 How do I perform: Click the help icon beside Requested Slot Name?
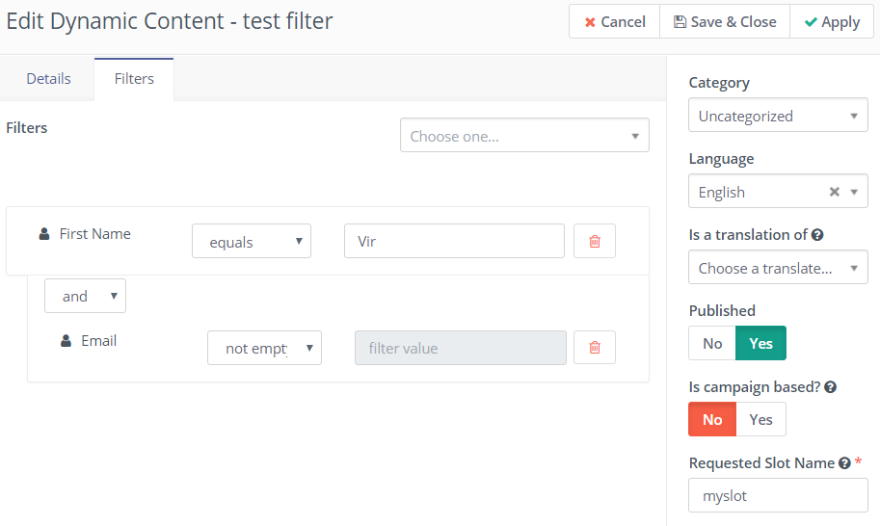pyautogui.click(x=844, y=463)
